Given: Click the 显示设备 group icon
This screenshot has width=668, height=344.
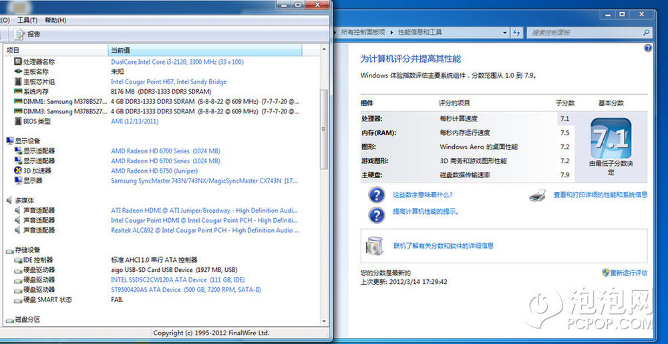Looking at the screenshot, I should click(10, 141).
